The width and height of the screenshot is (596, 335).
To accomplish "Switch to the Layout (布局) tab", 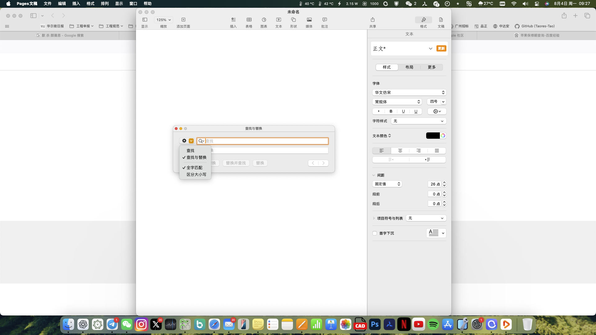I will pos(409,67).
